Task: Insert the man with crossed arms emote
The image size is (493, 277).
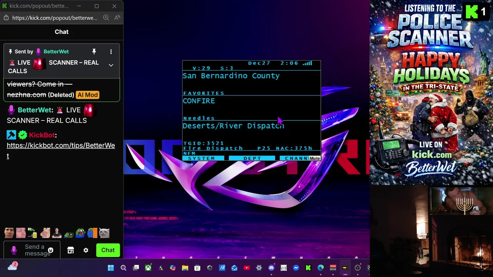Action: click(x=57, y=233)
